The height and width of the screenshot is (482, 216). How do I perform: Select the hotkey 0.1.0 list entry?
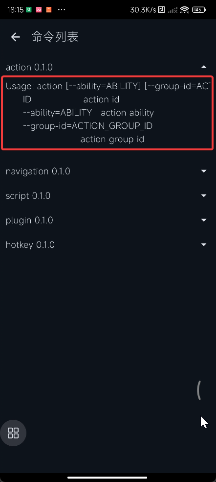pos(108,245)
